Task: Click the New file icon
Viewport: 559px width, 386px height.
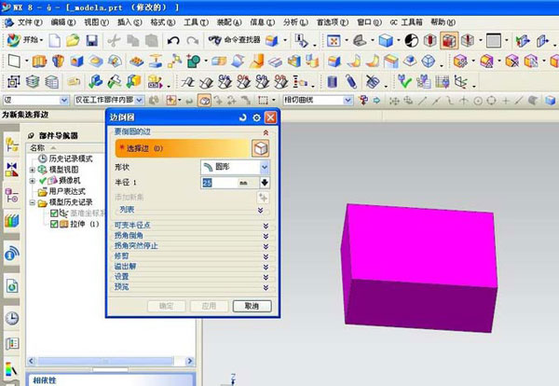Action: (x=56, y=41)
